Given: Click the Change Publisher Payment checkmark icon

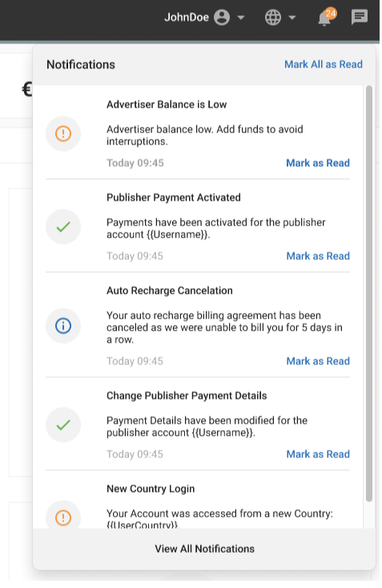Looking at the screenshot, I should tap(63, 425).
